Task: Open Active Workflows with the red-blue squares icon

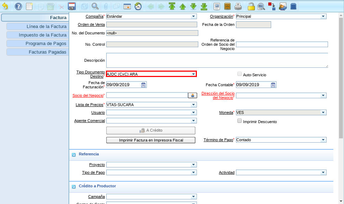Action: (272, 6)
